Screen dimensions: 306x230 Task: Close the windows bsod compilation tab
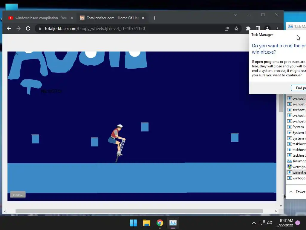point(72,18)
